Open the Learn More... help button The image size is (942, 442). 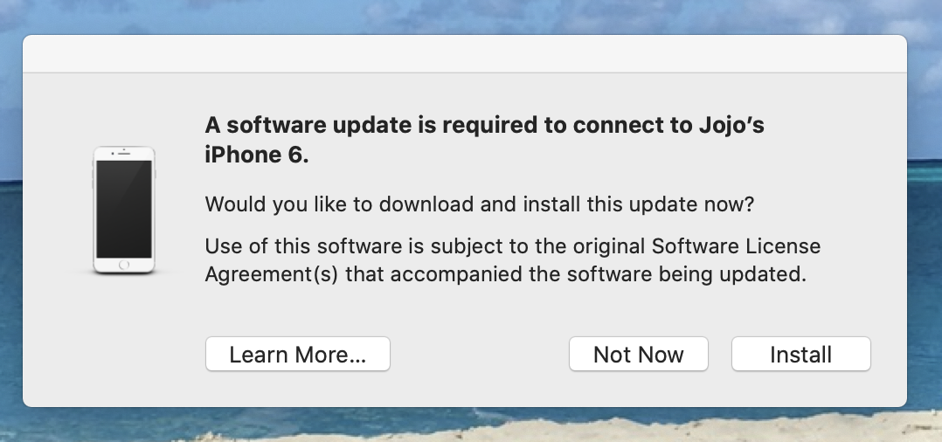[x=297, y=355]
